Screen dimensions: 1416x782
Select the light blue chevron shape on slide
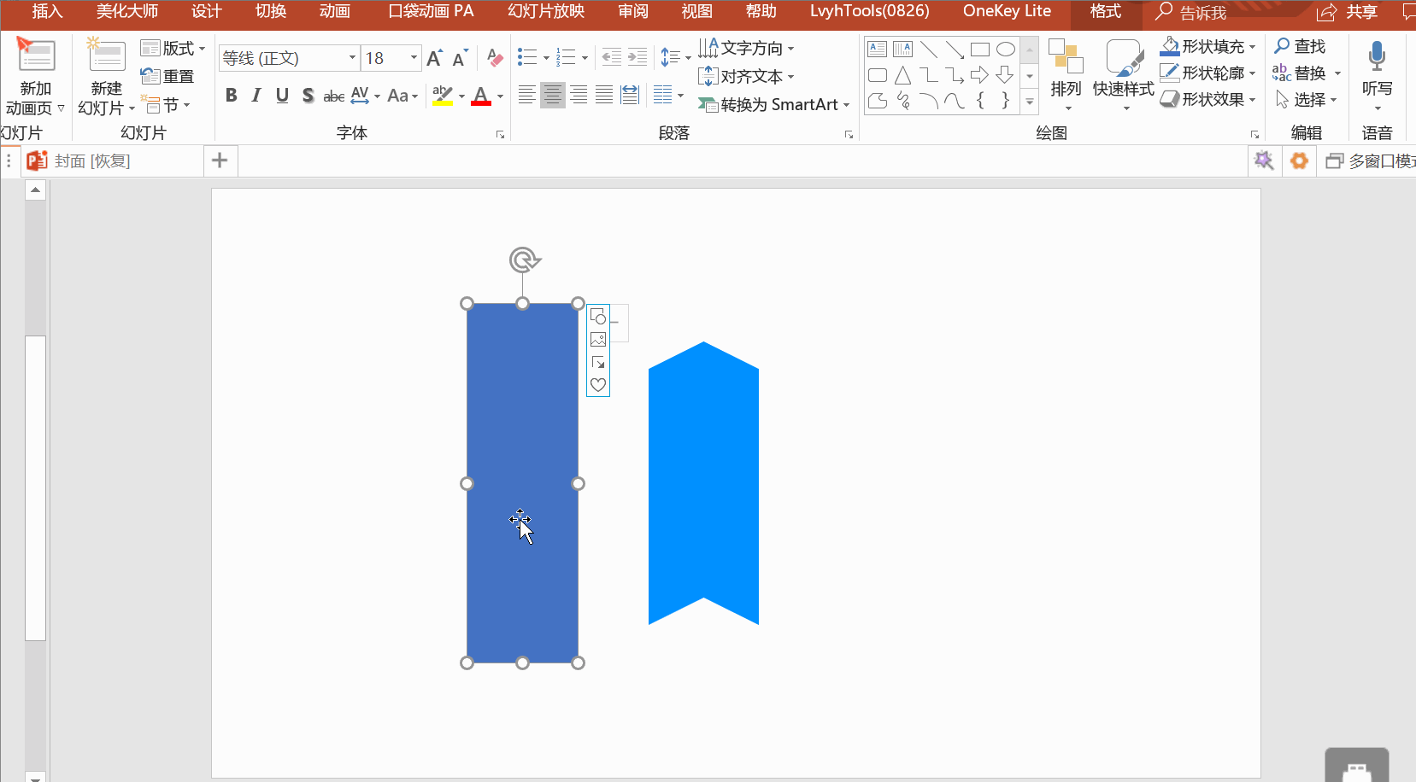[x=703, y=483]
